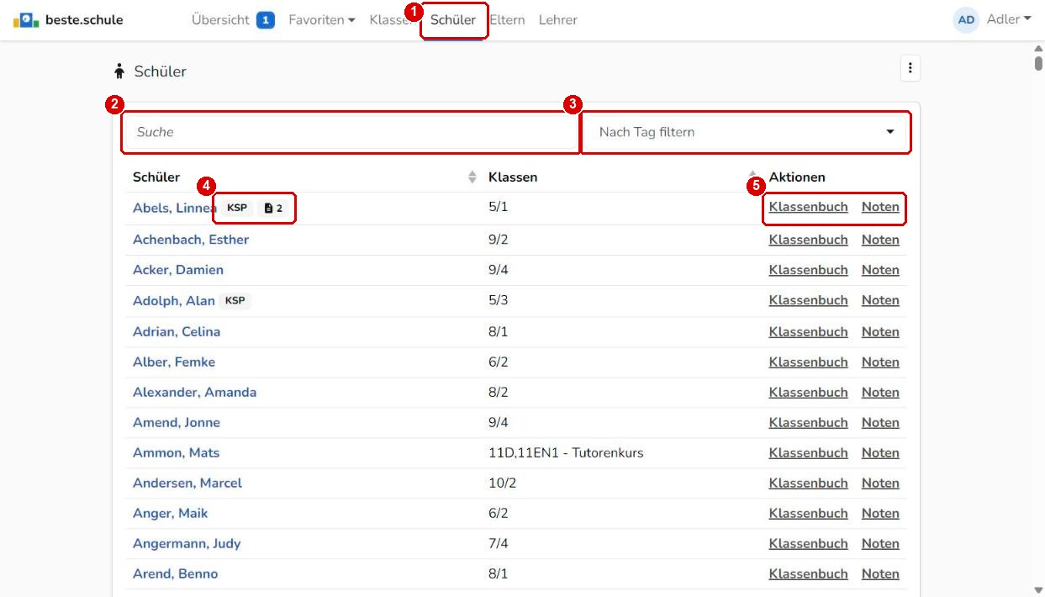Open student Angermann, Judy
The width and height of the screenshot is (1045, 597).
[x=187, y=543]
